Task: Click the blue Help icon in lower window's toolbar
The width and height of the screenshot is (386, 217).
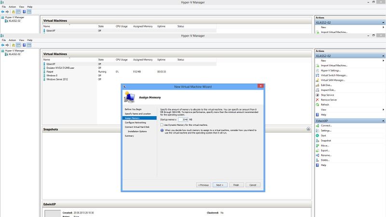Action: coord(24,45)
